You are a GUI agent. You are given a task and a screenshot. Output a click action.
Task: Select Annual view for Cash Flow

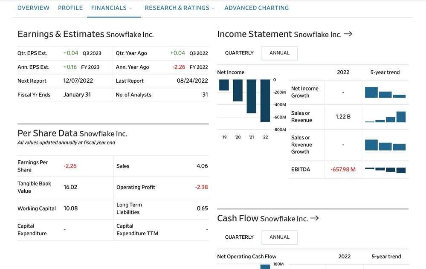279,237
